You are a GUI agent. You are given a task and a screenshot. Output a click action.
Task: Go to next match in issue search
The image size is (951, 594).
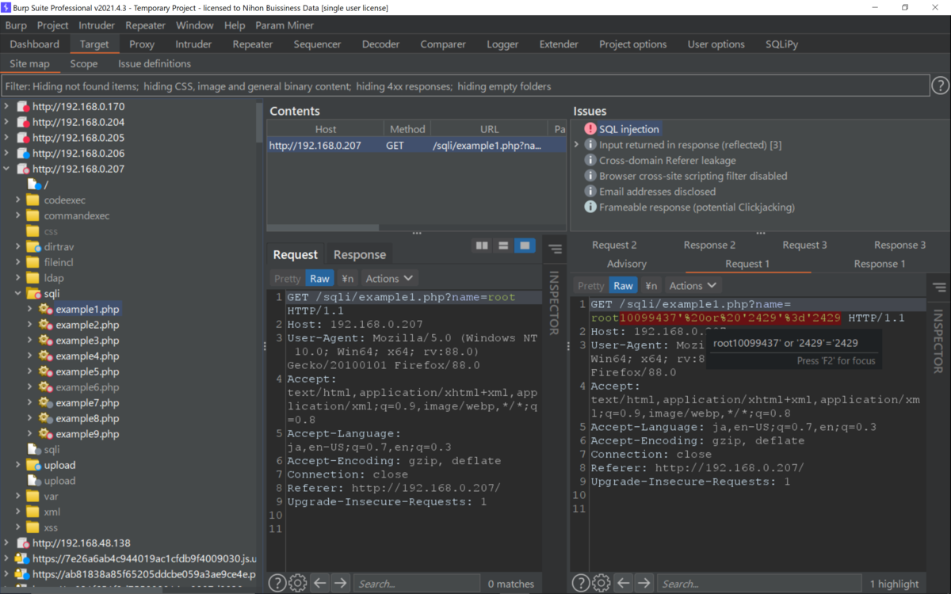tap(644, 584)
